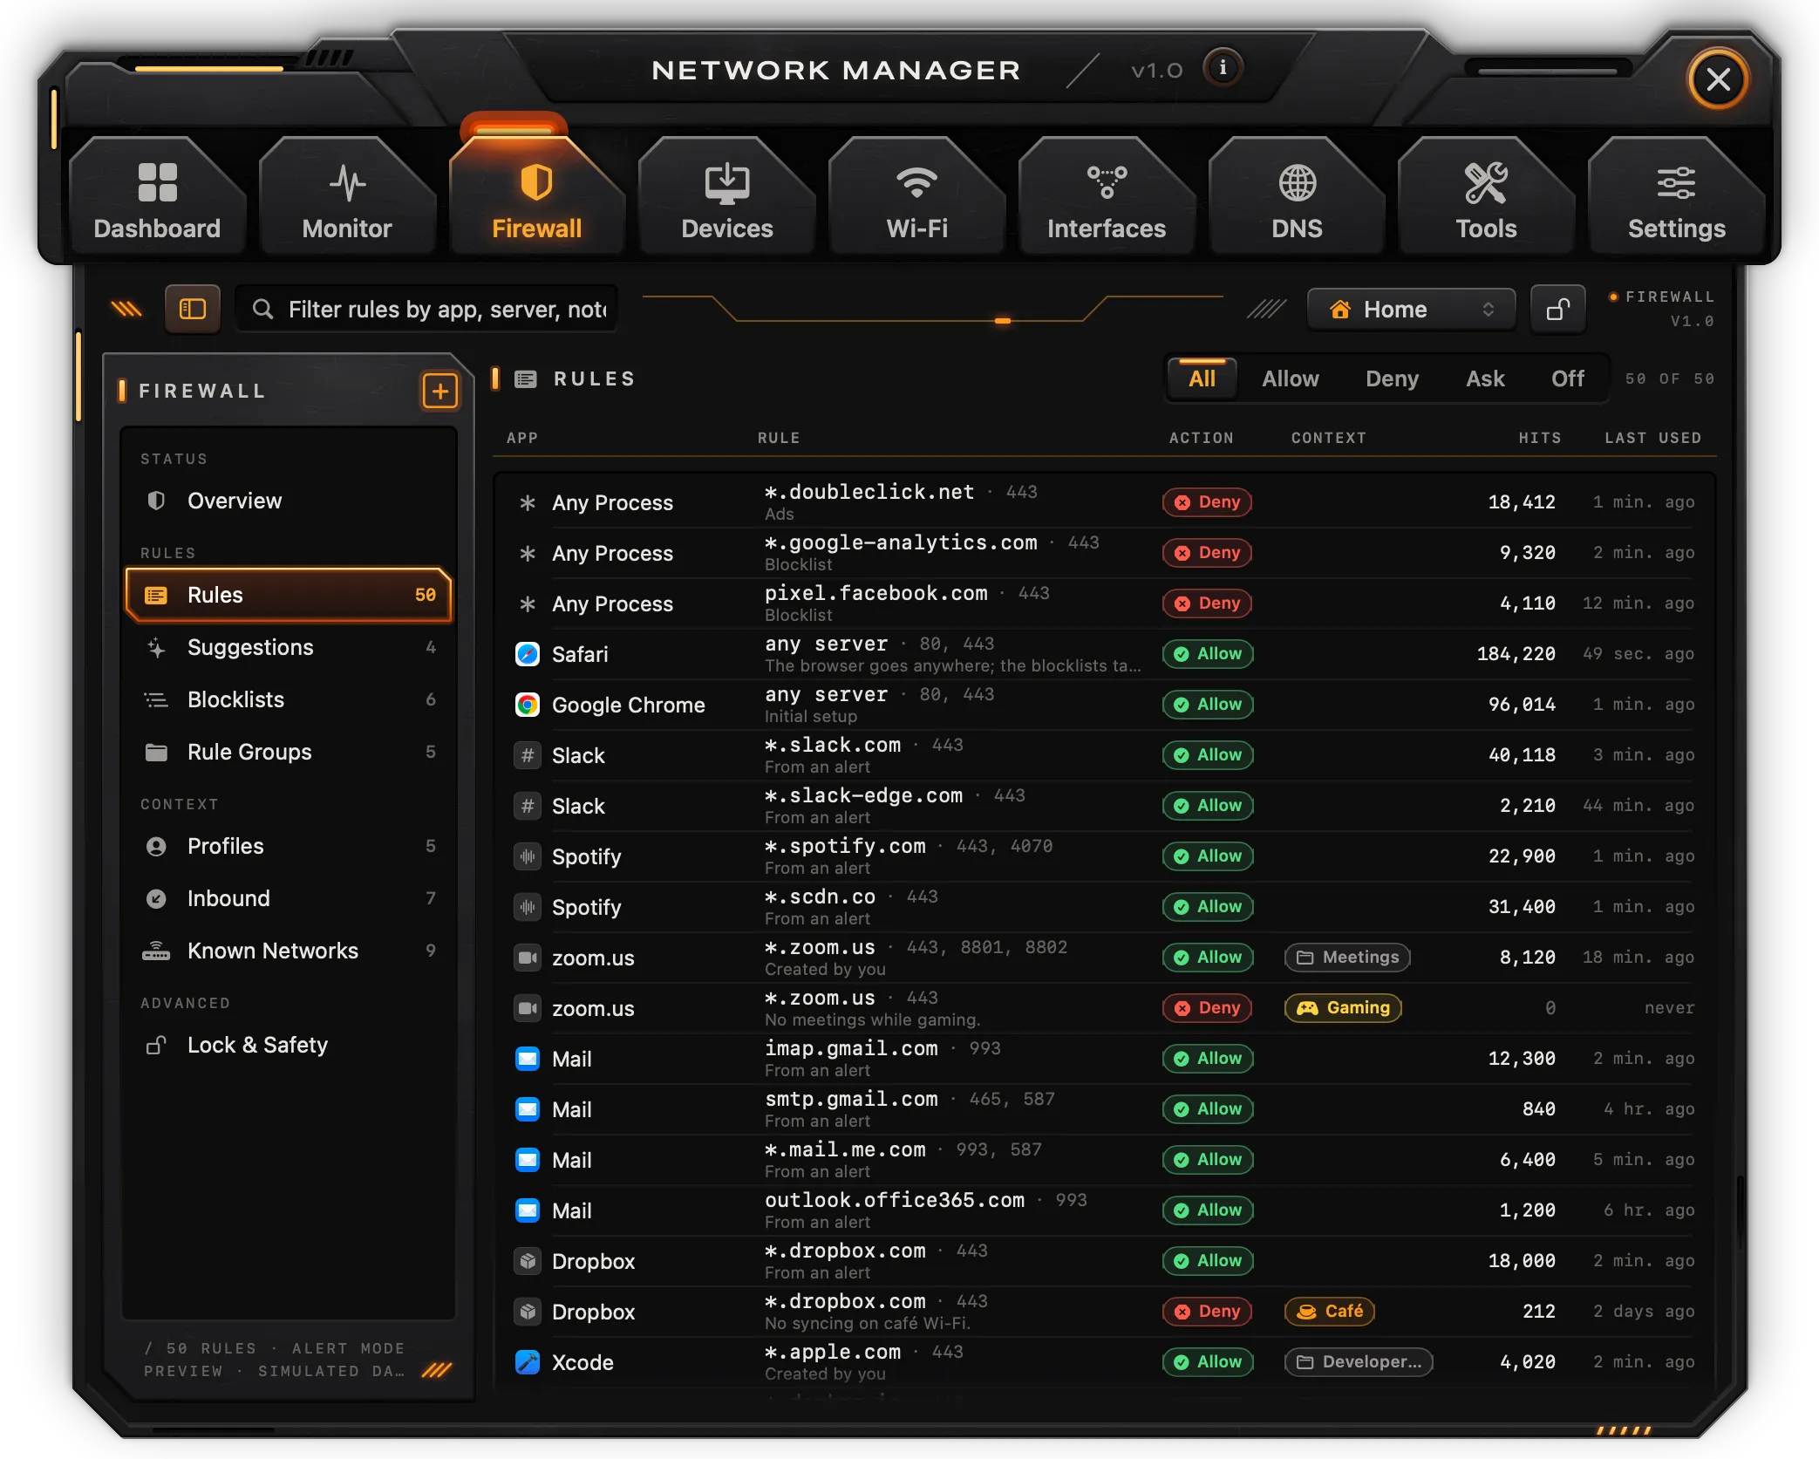Click the Safari app icon
The height and width of the screenshot is (1459, 1819).
coord(528,653)
